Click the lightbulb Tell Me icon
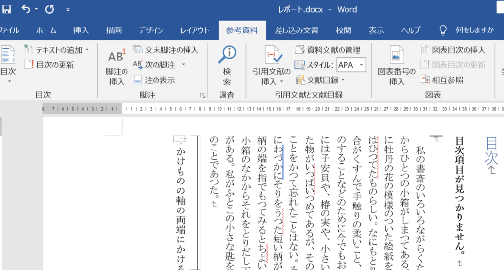 pyautogui.click(x=443, y=30)
